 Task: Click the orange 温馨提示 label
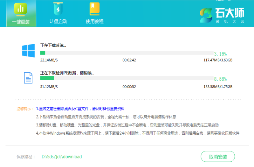click(x=25, y=109)
